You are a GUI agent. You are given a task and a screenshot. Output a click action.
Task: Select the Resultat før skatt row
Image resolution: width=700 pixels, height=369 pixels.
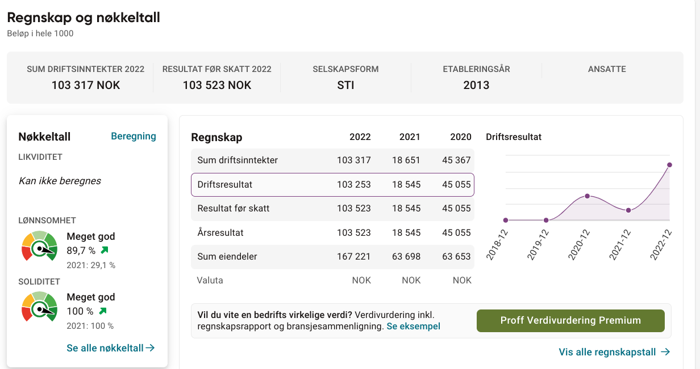tap(332, 209)
